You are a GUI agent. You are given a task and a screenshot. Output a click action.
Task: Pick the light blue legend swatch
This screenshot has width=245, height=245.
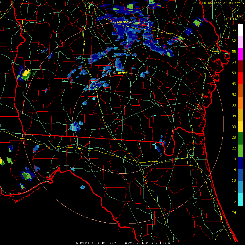click(240, 187)
